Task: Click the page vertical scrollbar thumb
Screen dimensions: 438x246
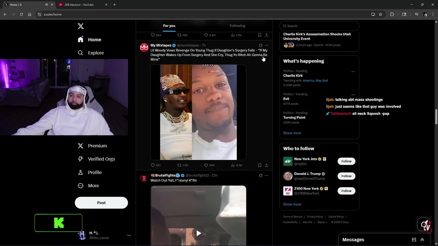Action: point(436,117)
